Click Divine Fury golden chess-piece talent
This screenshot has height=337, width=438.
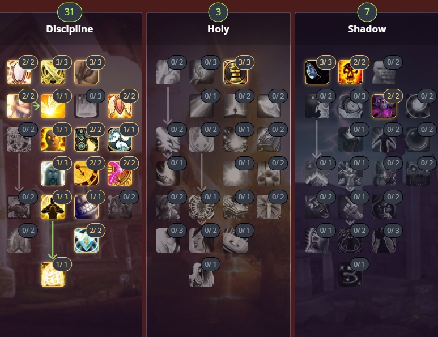235,72
